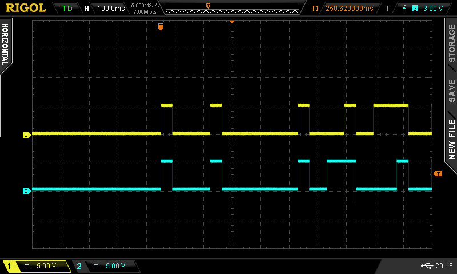Click the cyan channel 2 ground marker
Screen dimensions: 457x274
pyautogui.click(x=26, y=191)
